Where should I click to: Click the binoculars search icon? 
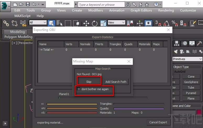(x=128, y=5)
